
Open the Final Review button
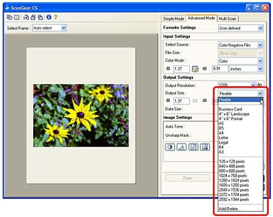tap(205, 147)
